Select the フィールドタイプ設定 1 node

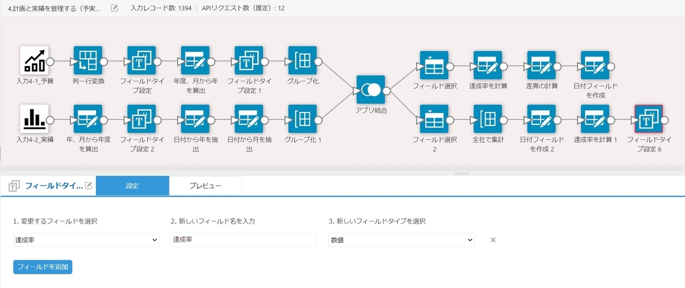pos(249,60)
